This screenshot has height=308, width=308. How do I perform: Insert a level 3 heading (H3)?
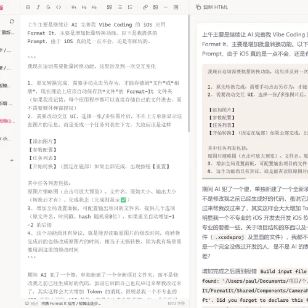(94, 7)
